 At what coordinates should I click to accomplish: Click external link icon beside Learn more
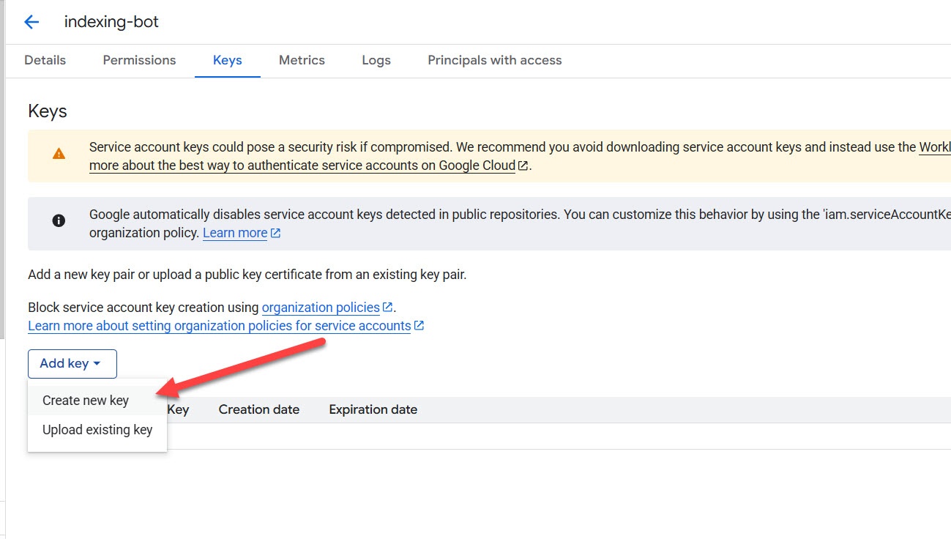pos(276,234)
